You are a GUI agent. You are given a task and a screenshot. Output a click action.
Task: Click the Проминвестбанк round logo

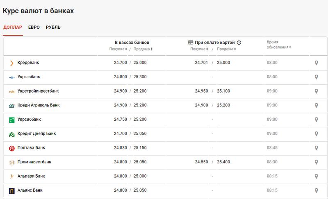pyautogui.click(x=12, y=162)
